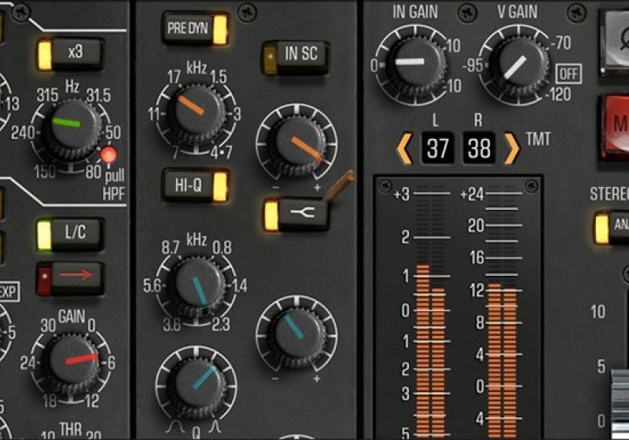This screenshot has height=440, width=629.
Task: Click the red pull HPF indicator light
Action: pyautogui.click(x=109, y=155)
